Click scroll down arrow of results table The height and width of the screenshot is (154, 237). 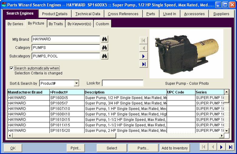[x=226, y=131]
